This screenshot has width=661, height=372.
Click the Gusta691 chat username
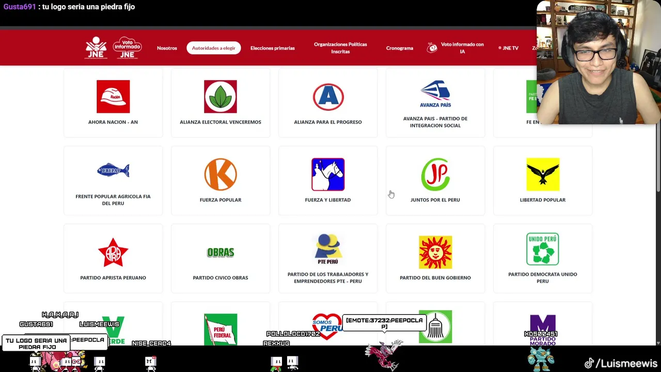click(x=20, y=7)
